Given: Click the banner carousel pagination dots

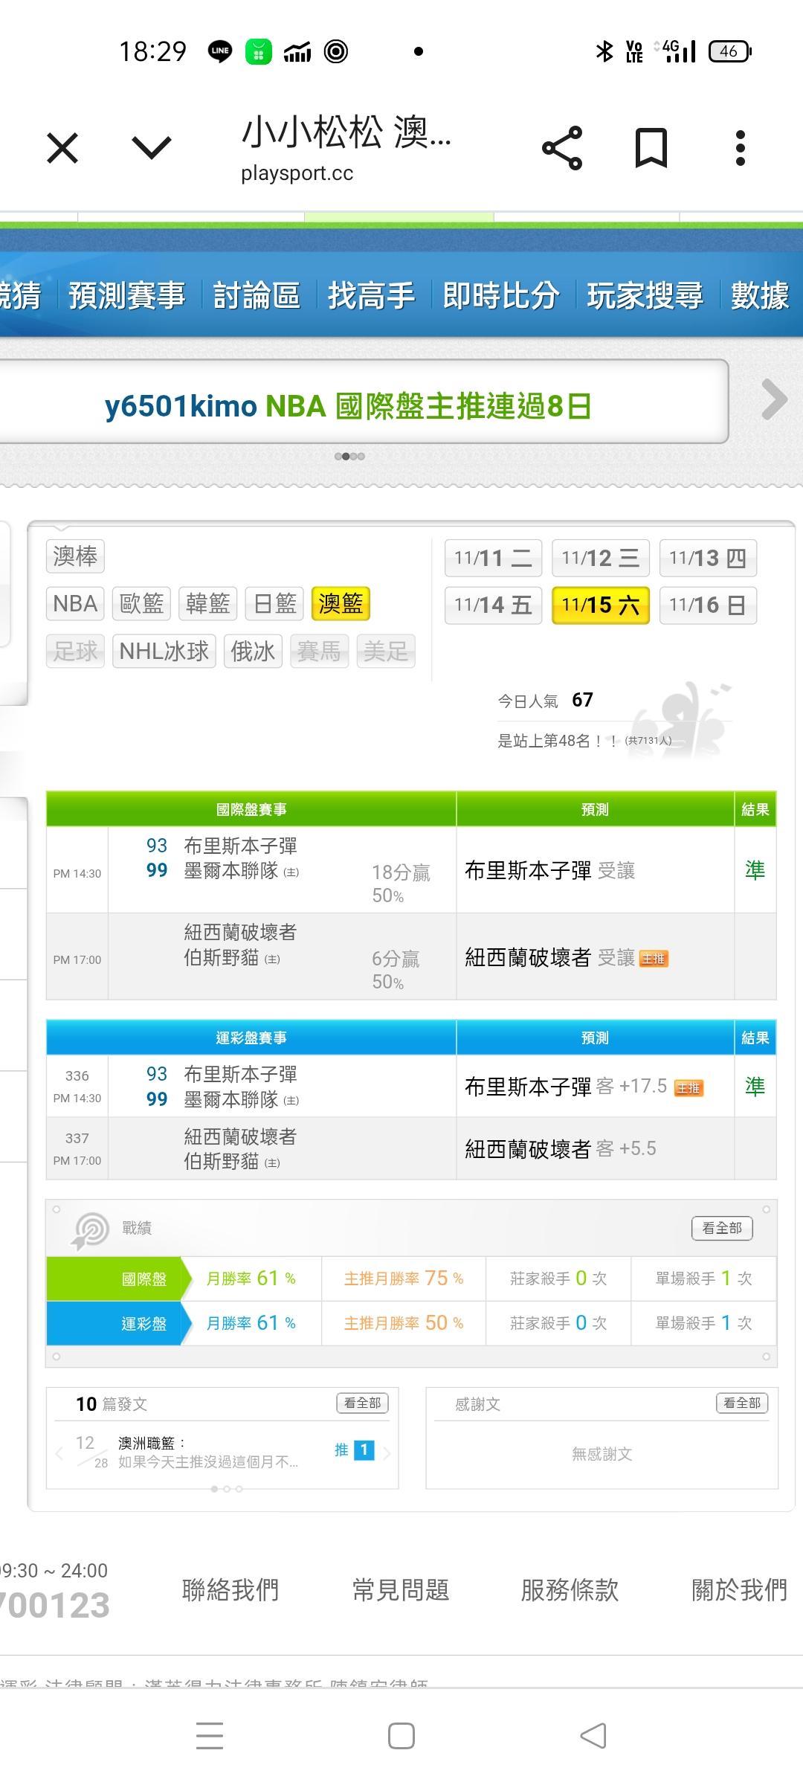Looking at the screenshot, I should pyautogui.click(x=349, y=456).
